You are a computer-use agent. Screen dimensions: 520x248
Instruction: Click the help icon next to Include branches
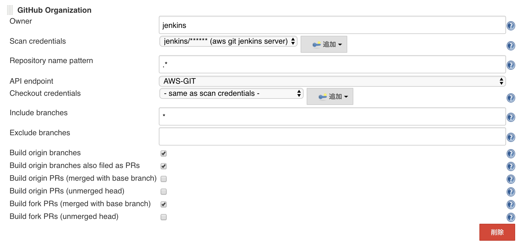tap(510, 117)
